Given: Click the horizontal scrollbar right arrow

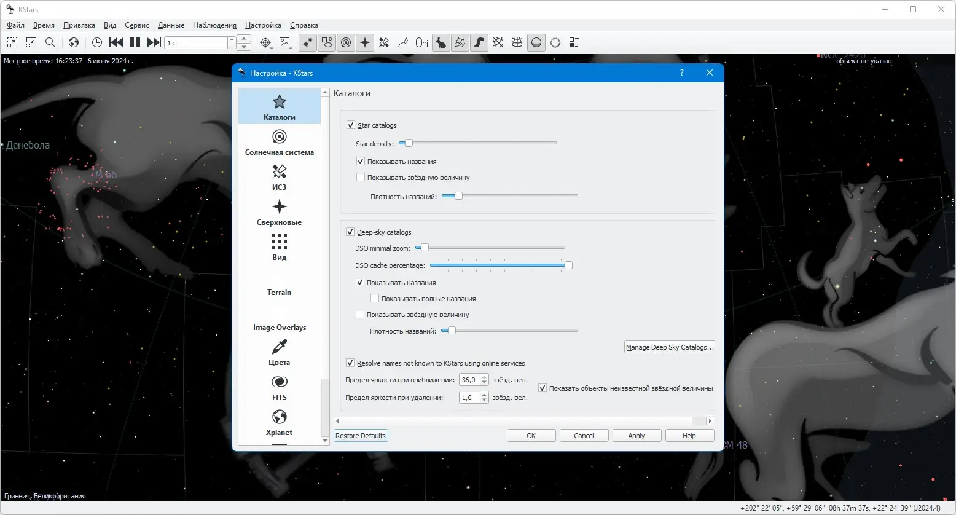Looking at the screenshot, I should pos(710,421).
